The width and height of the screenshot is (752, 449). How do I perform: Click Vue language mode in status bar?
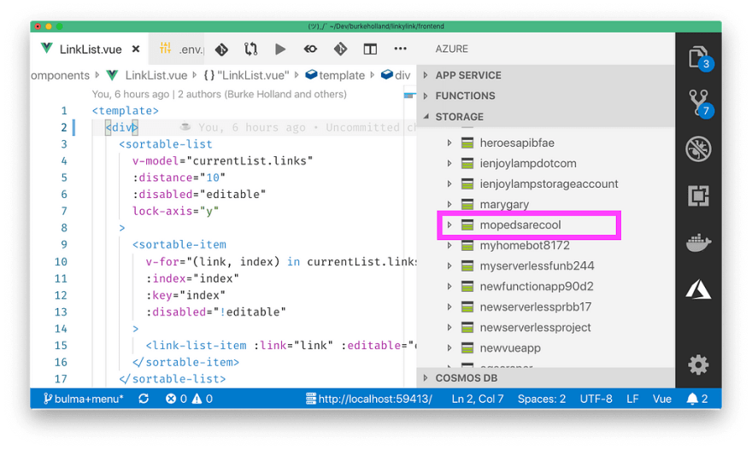[x=661, y=399]
